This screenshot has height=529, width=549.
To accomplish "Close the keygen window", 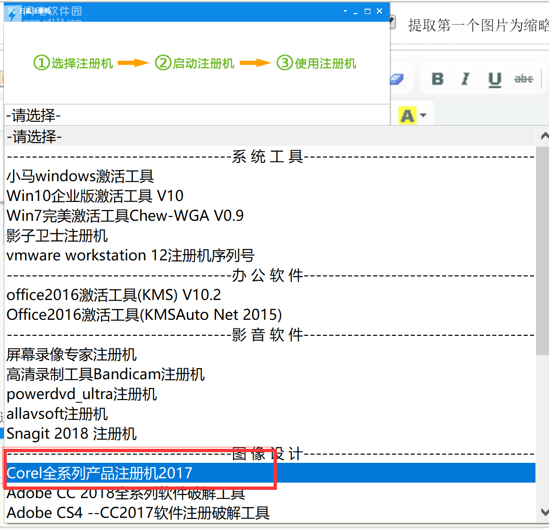I will pyautogui.click(x=379, y=11).
